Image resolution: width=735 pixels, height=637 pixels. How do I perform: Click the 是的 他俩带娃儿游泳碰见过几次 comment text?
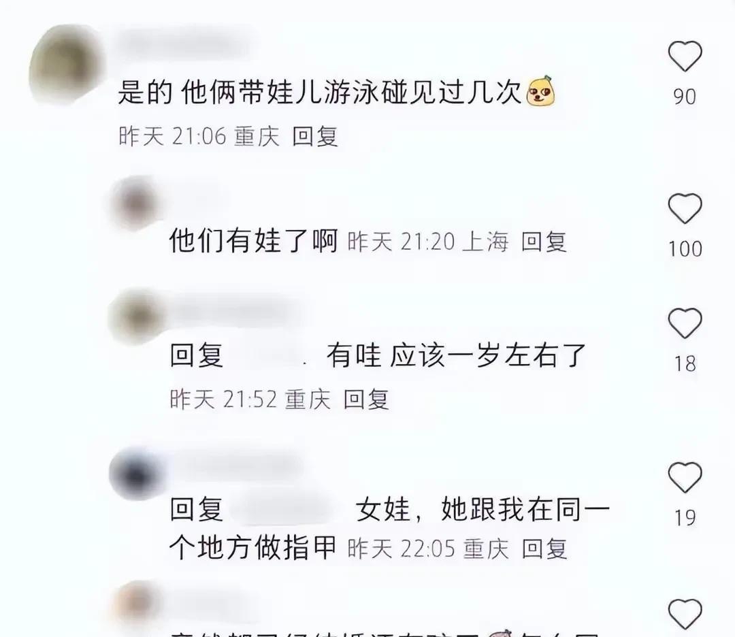(x=319, y=92)
